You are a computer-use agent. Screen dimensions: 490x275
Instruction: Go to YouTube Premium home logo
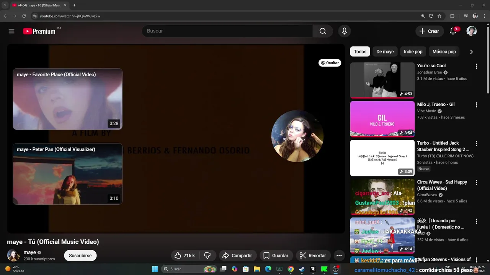39,31
